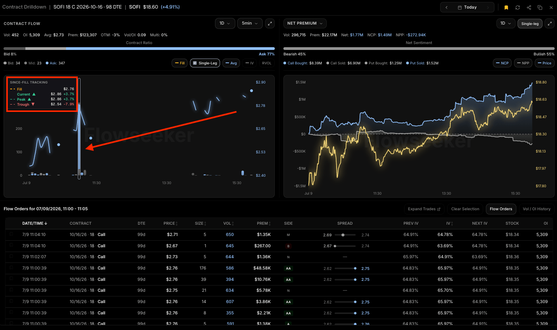Viewport: 557px width, 330px height.
Task: Toggle the NCP series in Net Premium chart
Action: click(x=502, y=63)
